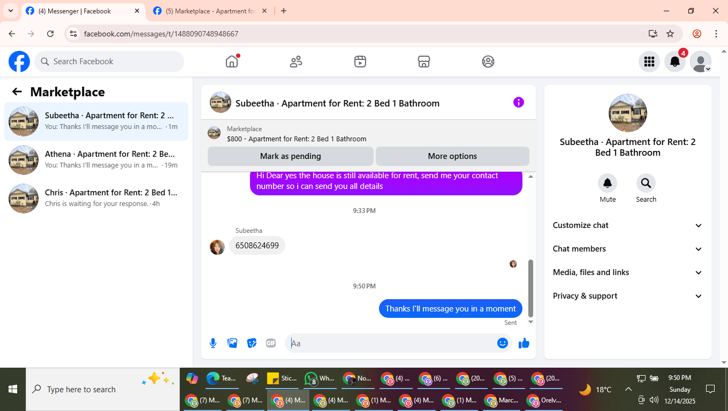
Task: Open Windows Start menu
Action: pyautogui.click(x=13, y=389)
